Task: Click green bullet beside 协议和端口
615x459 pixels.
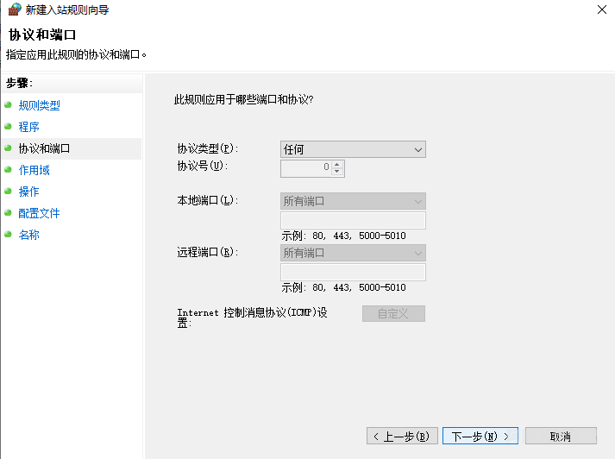Action: [x=8, y=148]
